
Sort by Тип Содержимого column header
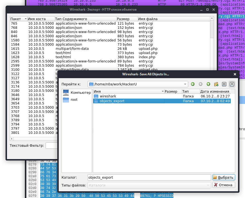(86, 19)
